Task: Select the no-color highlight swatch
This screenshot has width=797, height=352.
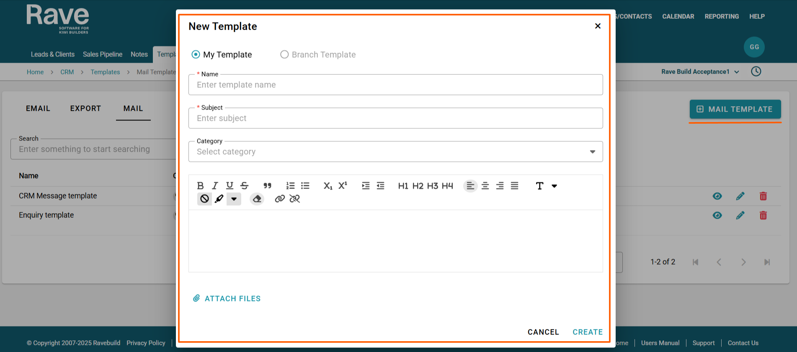Action: click(204, 199)
